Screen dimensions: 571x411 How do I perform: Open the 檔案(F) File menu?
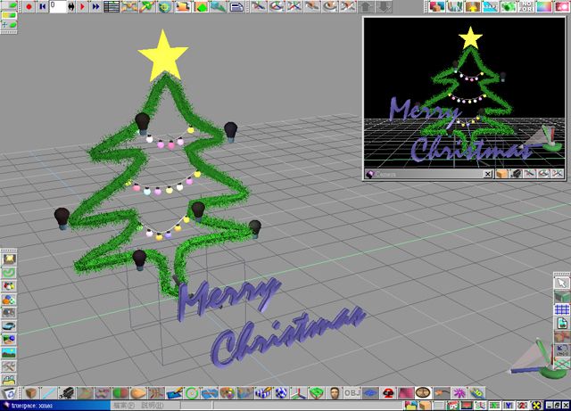(x=123, y=406)
